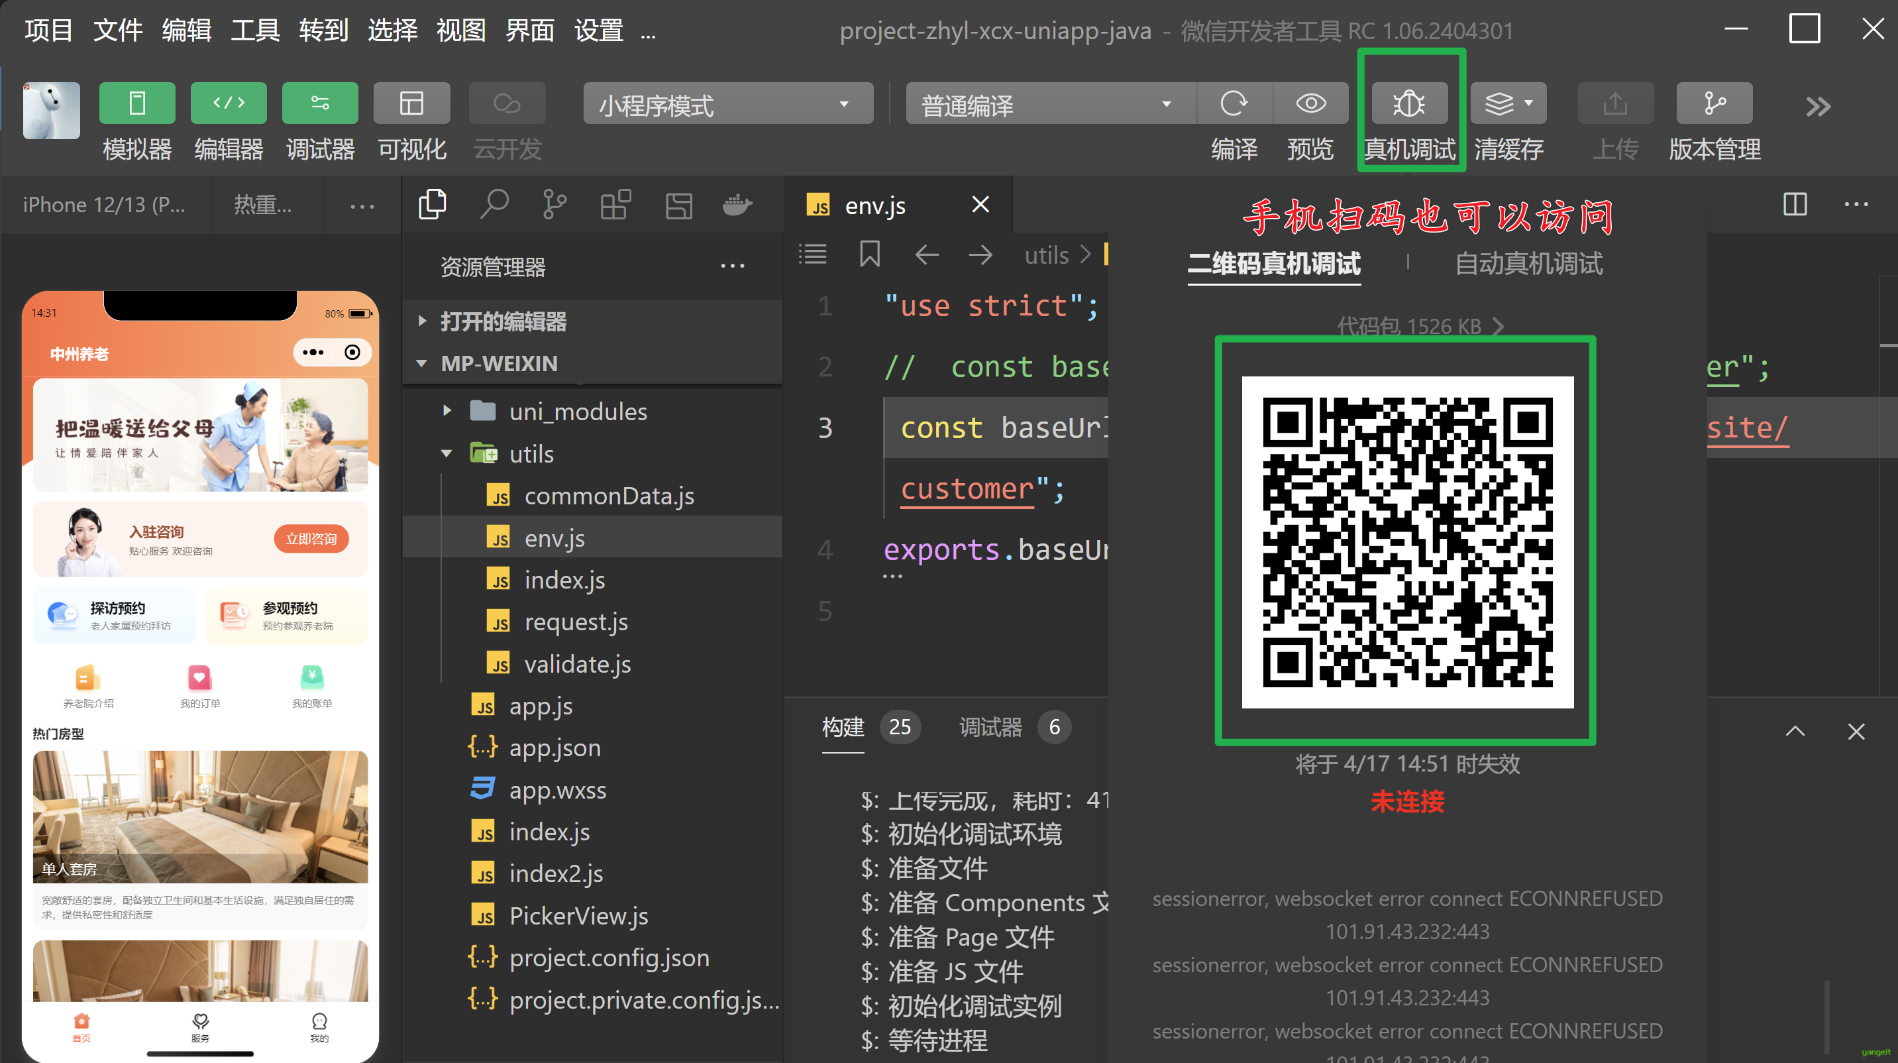Open the extensions sidebar icon
1898x1063 pixels.
615,205
